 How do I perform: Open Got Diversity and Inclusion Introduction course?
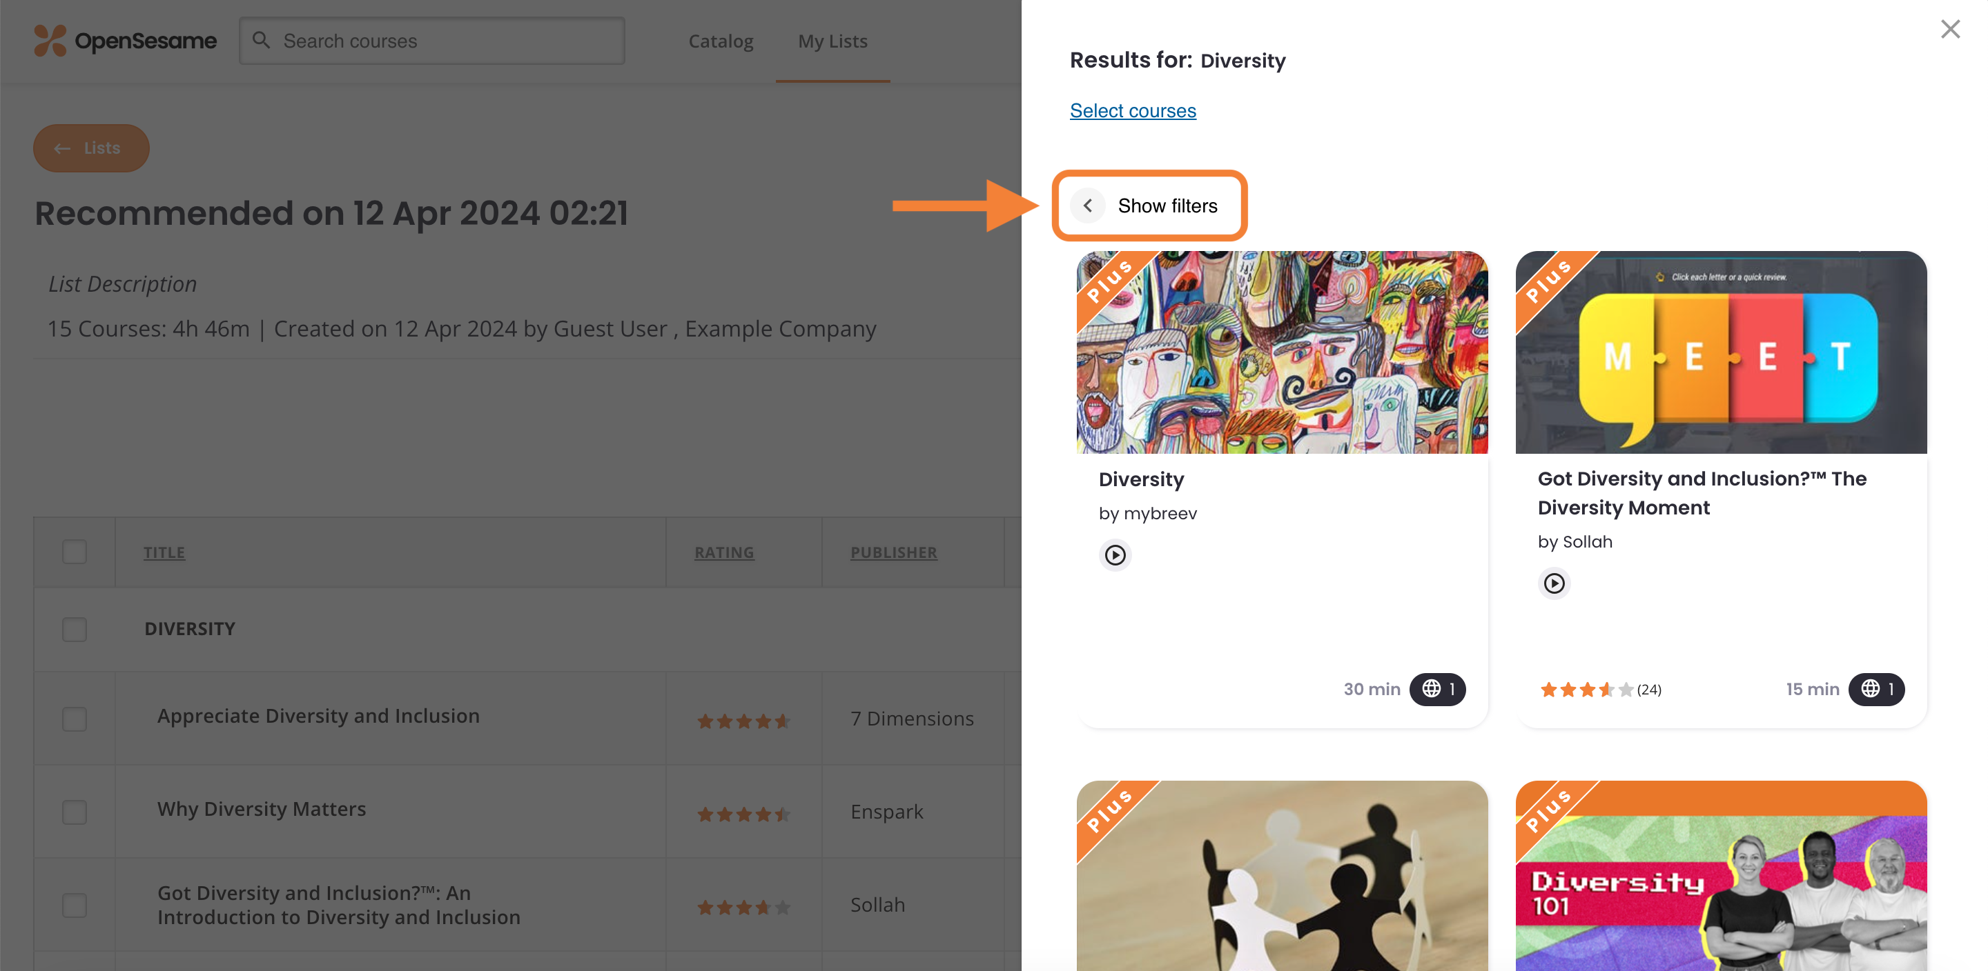pos(339,905)
